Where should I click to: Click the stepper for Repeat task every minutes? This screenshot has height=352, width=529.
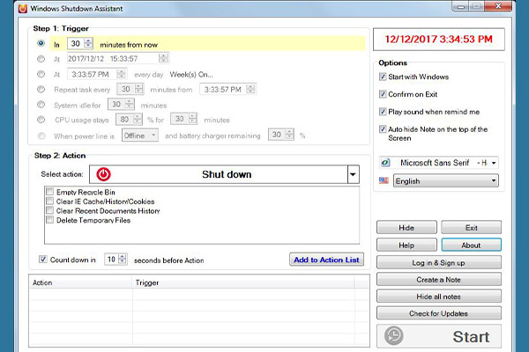pyautogui.click(x=138, y=89)
